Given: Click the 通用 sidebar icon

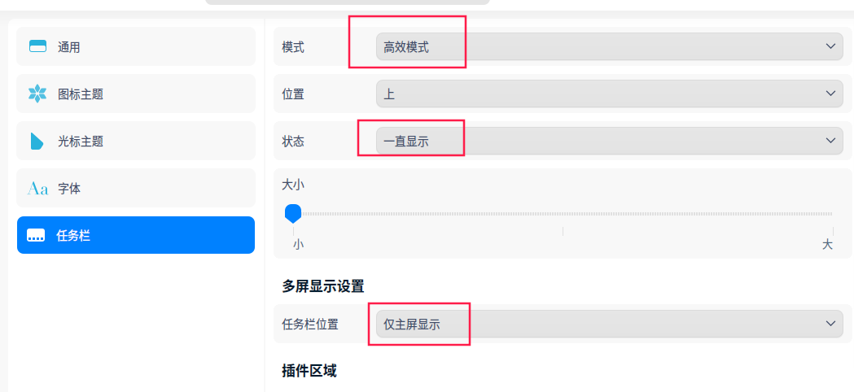Looking at the screenshot, I should pyautogui.click(x=37, y=47).
